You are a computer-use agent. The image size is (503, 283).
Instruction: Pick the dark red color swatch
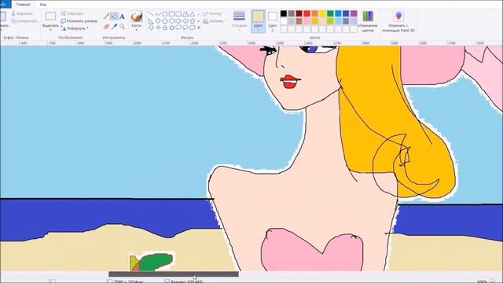point(299,13)
